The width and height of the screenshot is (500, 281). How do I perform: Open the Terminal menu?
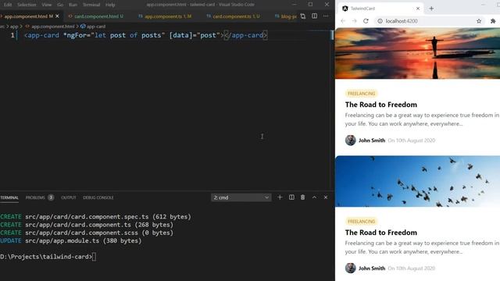click(91, 5)
